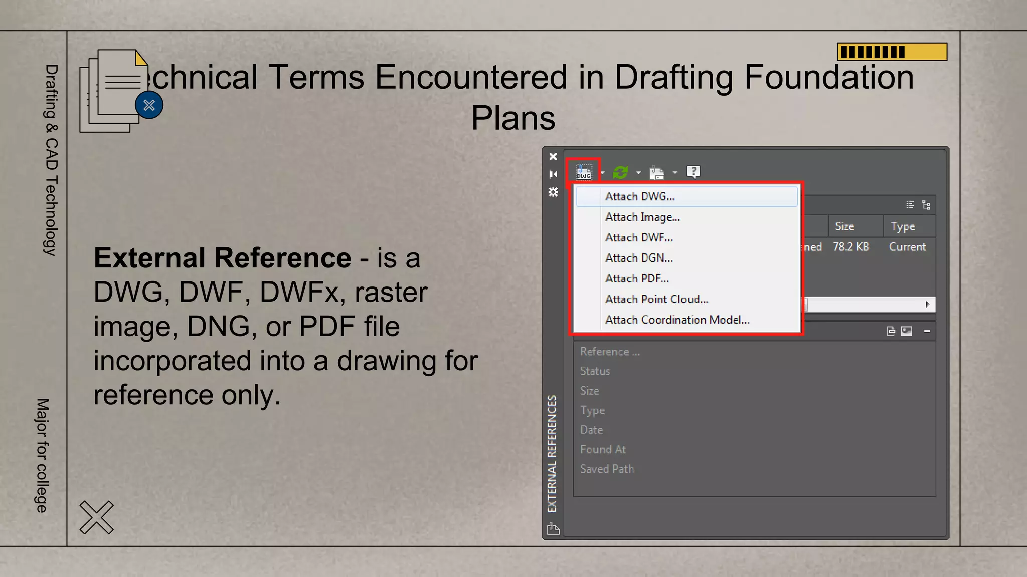Image resolution: width=1027 pixels, height=577 pixels.
Task: Select Attach Point Cloud... option
Action: [656, 299]
